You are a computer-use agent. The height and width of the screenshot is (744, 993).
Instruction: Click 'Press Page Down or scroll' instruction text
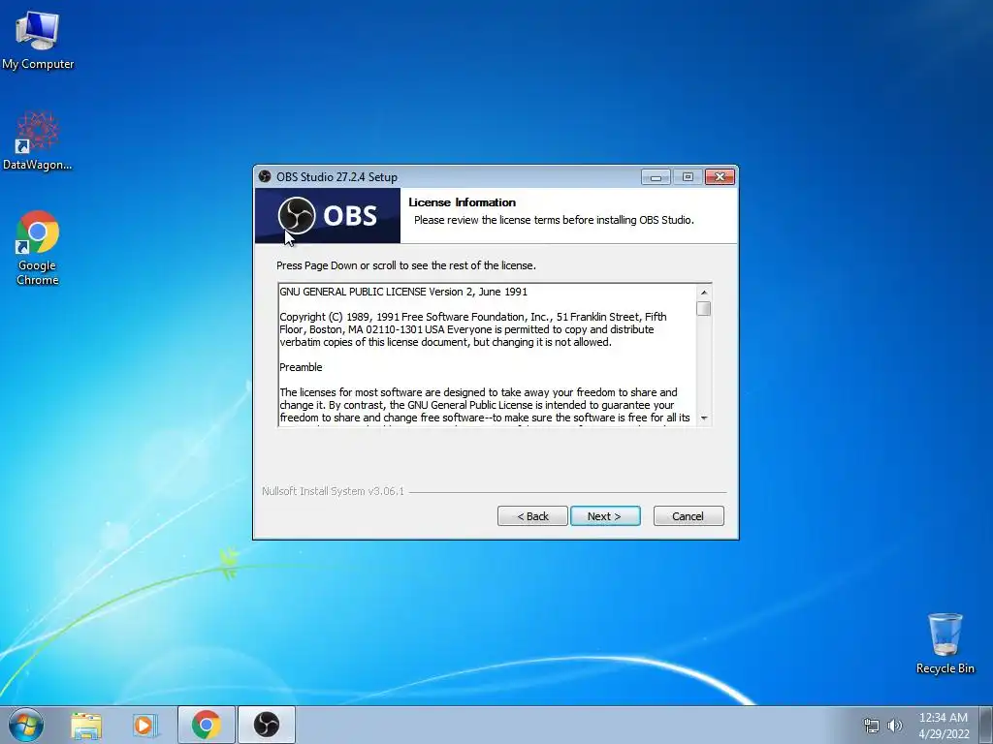406,265
